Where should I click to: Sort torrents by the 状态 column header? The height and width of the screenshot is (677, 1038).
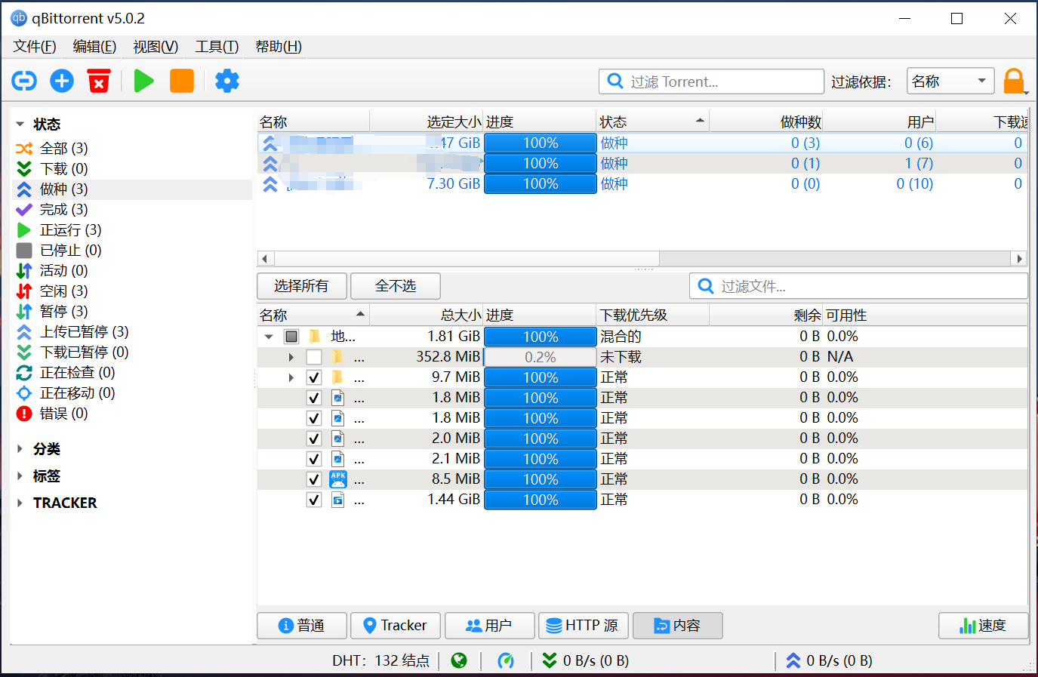(652, 122)
